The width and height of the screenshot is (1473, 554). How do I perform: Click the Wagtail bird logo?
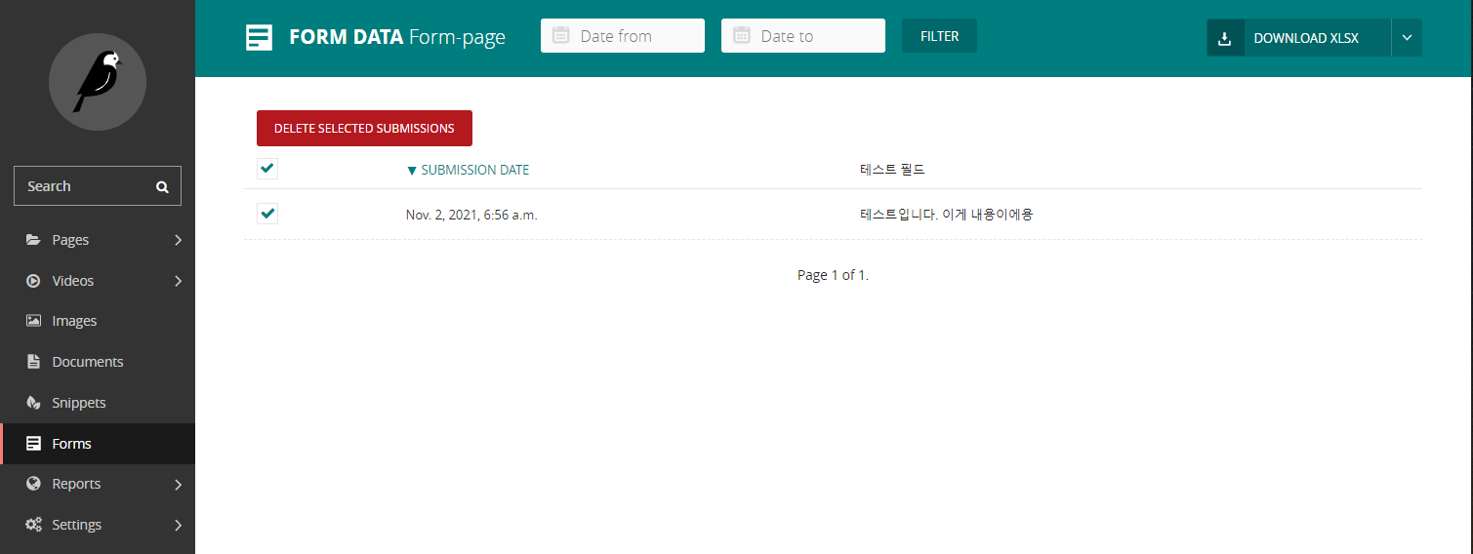click(x=98, y=82)
